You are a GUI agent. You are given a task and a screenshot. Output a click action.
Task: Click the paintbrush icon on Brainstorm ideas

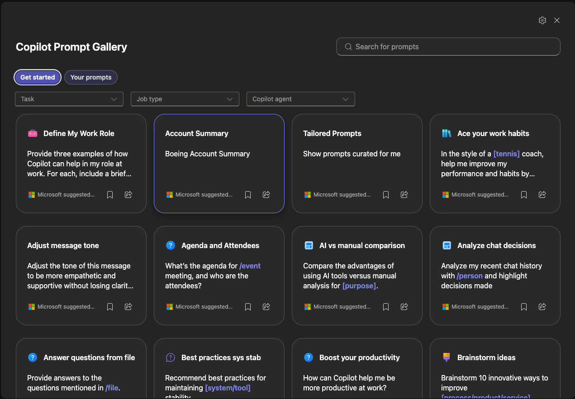(x=447, y=357)
